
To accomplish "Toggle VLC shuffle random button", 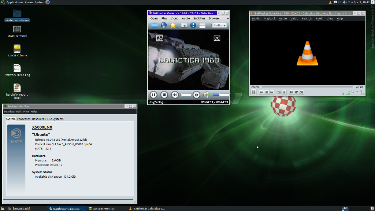I will pyautogui.click(x=302, y=92).
